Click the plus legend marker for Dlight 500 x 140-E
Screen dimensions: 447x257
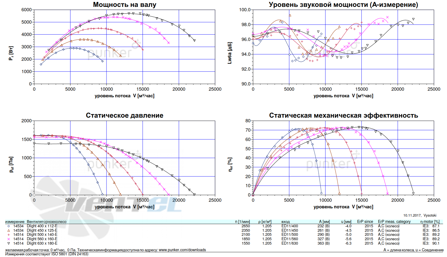coord(9,235)
